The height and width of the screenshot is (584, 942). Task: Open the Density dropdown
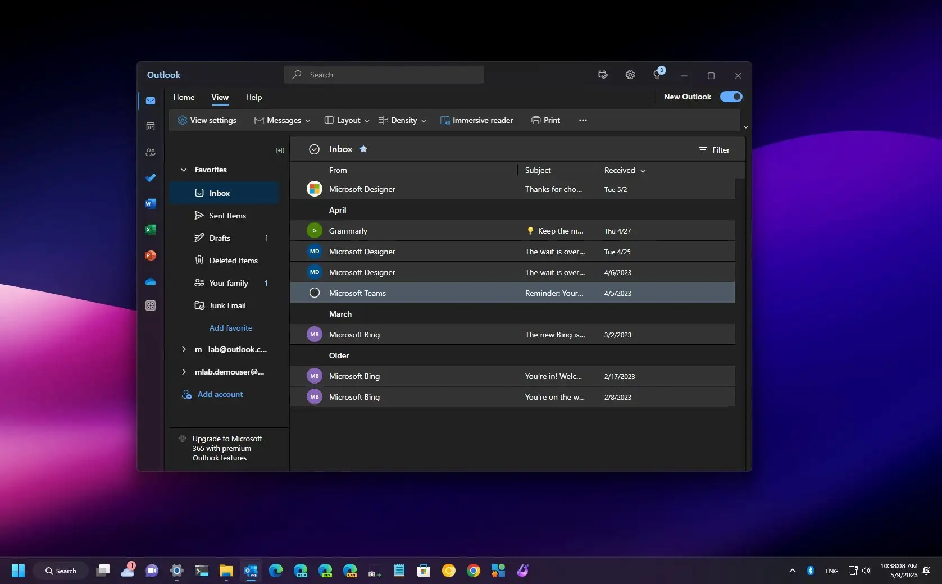point(402,120)
